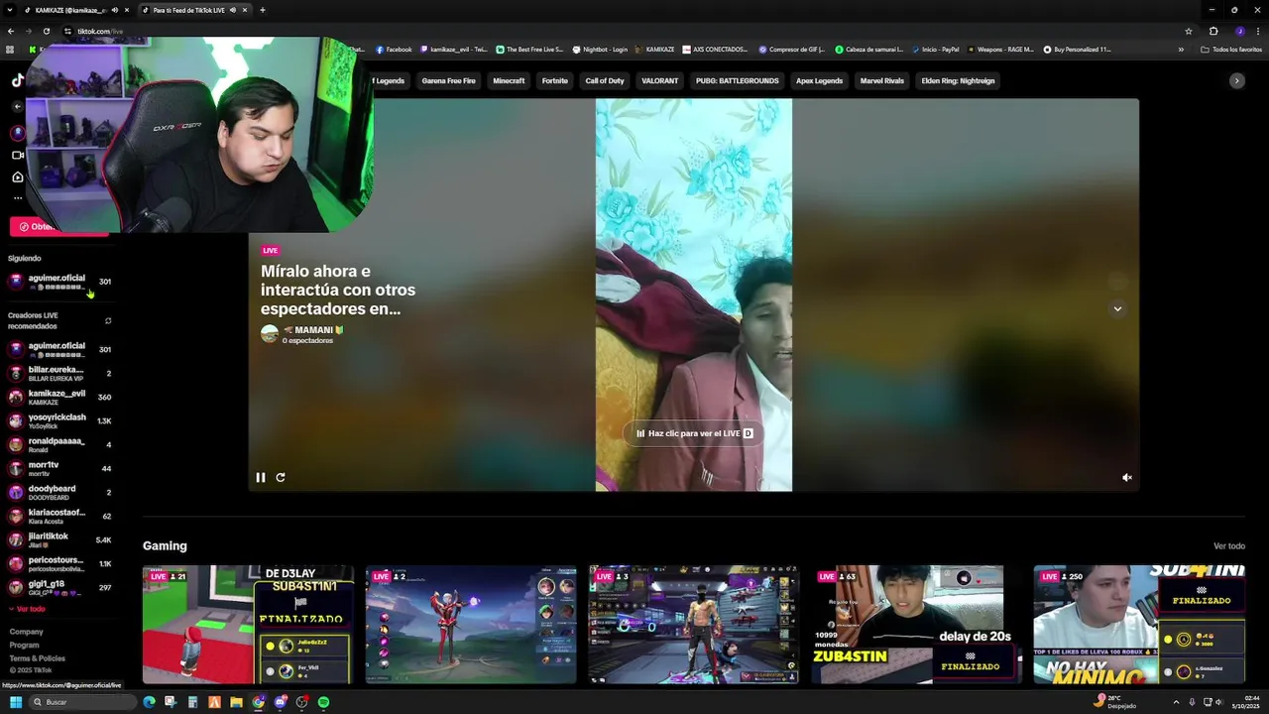Image resolution: width=1269 pixels, height=714 pixels.
Task: Open yosoyrickclash LIVE creator
Action: pyautogui.click(x=59, y=420)
